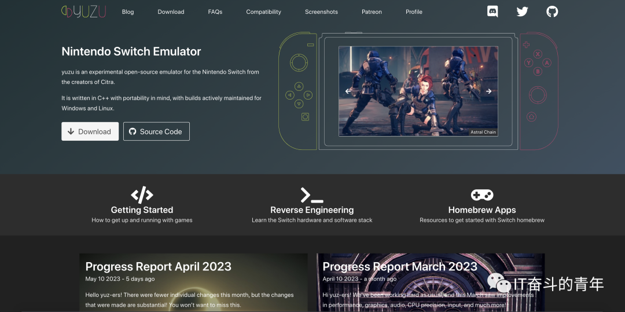Click the Y button on right Joy-Con
The height and width of the screenshot is (312, 625).
[x=528, y=63]
